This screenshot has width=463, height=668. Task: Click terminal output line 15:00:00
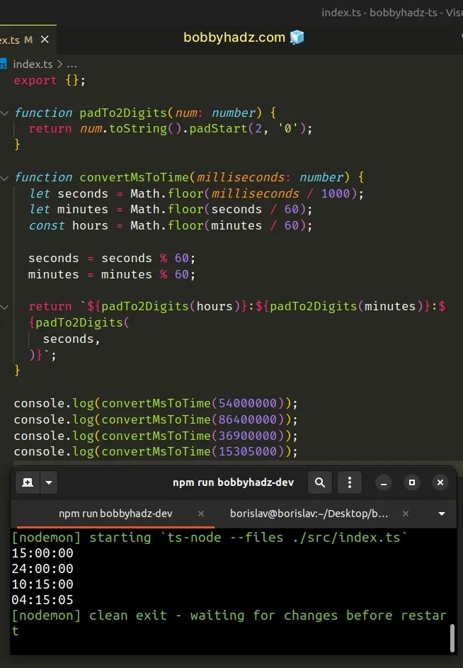pos(42,553)
